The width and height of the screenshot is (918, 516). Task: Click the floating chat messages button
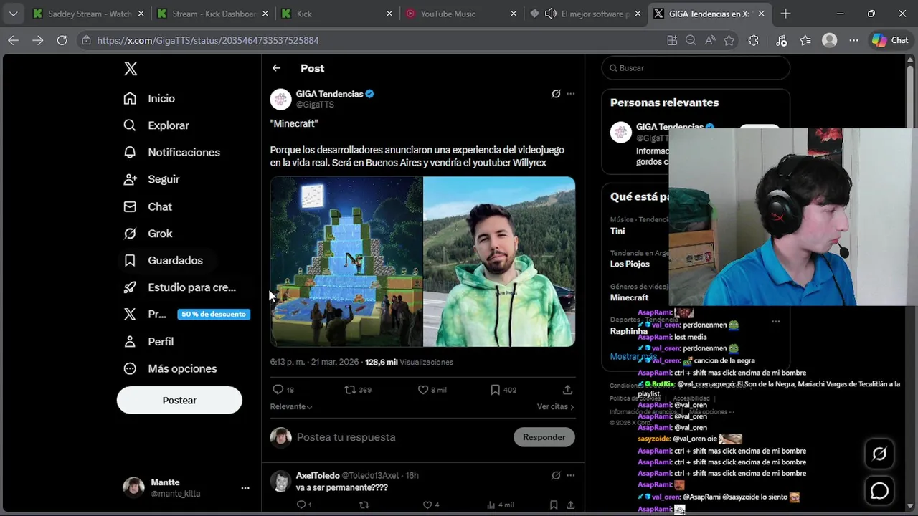(x=879, y=491)
